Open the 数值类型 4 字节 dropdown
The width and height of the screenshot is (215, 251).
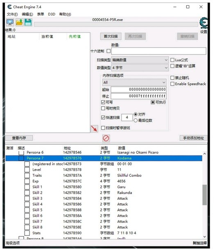[140, 68]
